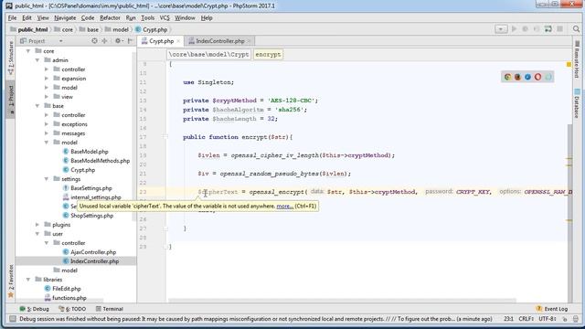
Task: Close the IndexController.php tab
Action: [249, 41]
